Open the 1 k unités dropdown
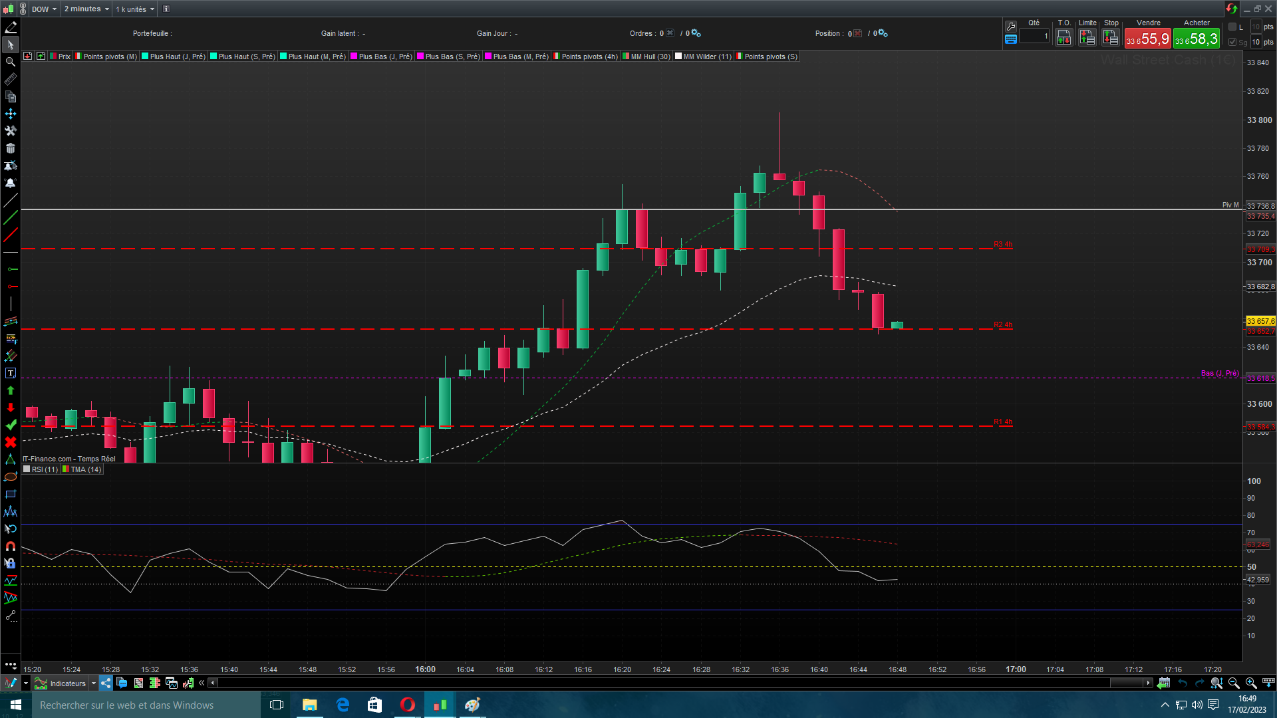The width and height of the screenshot is (1277, 718). point(135,9)
